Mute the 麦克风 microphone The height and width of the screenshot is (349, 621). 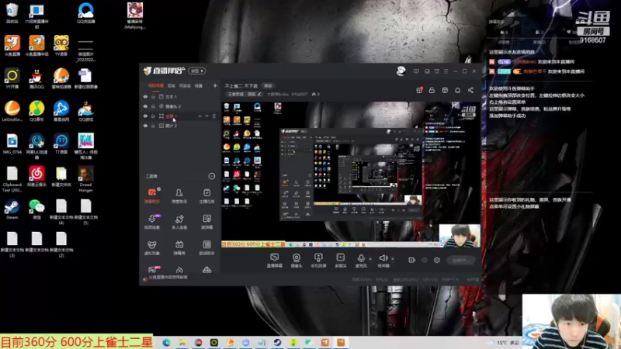coord(361,261)
